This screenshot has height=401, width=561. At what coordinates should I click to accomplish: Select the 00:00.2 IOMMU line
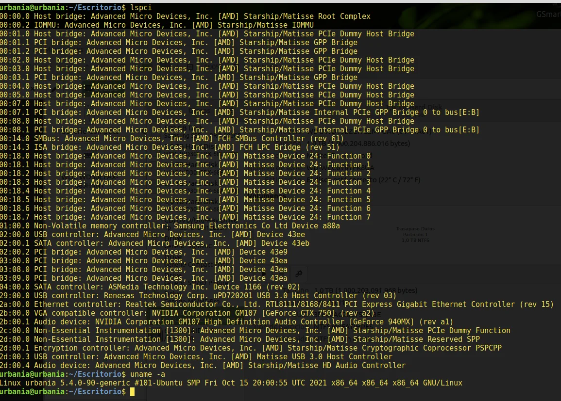(157, 25)
